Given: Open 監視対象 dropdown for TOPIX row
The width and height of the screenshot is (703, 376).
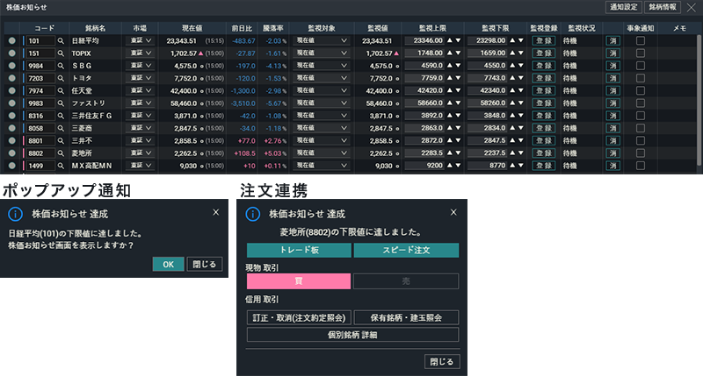Looking at the screenshot, I should coord(321,53).
